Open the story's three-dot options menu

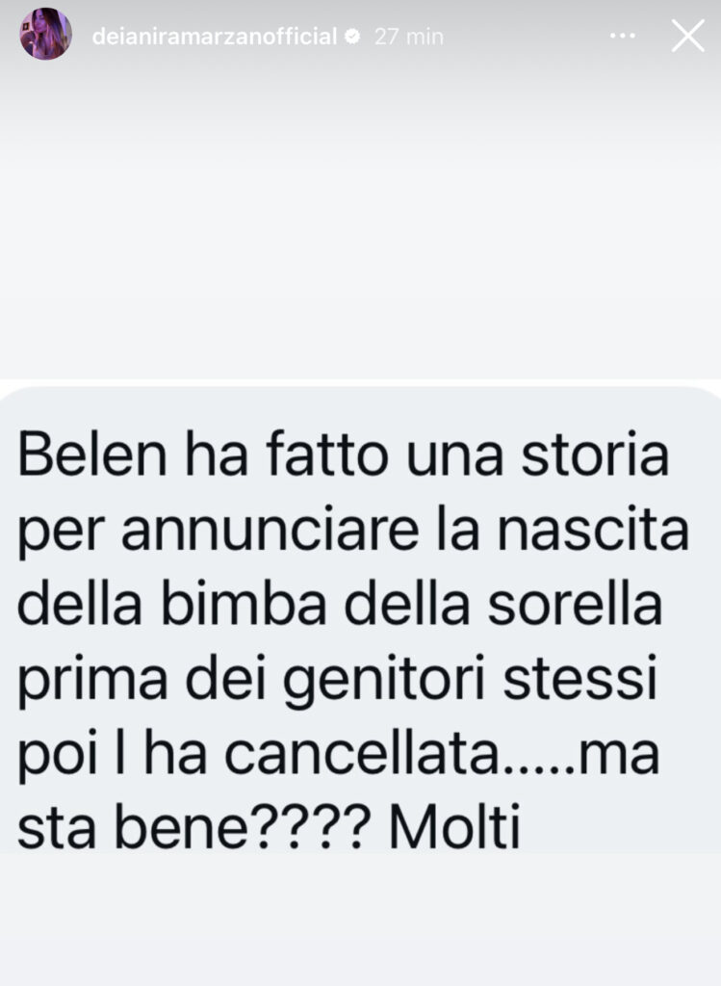[622, 37]
